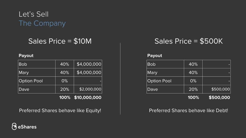Image resolution: width=246 pixels, height=138 pixels.
Task: Select Bob's $4,000,000 payout cell
Action: coord(88,64)
